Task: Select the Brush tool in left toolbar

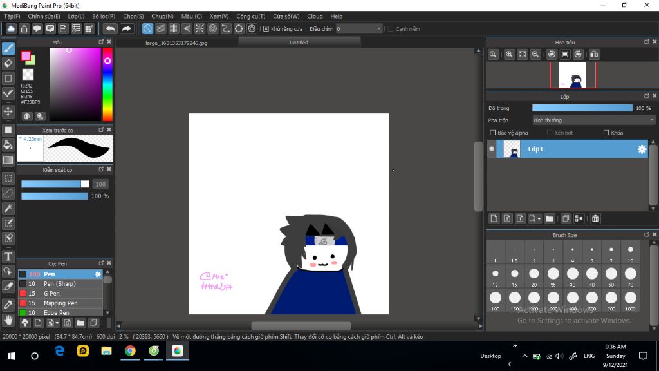Action: click(8, 48)
